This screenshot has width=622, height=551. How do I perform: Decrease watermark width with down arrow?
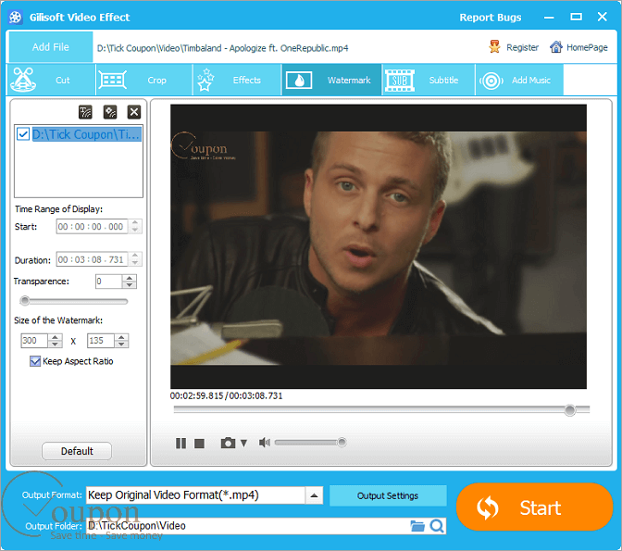coord(56,344)
